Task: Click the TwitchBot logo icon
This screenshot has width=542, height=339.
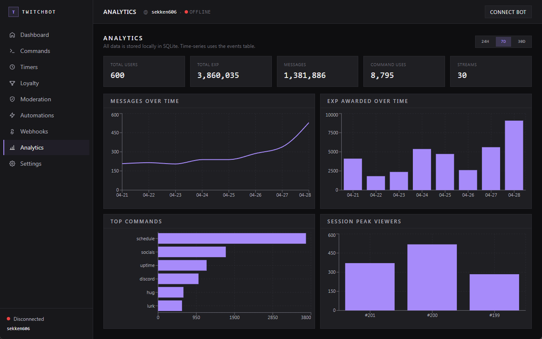Action: (13, 12)
